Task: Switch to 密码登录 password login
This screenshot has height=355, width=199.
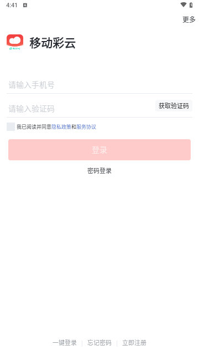Action: [x=99, y=171]
